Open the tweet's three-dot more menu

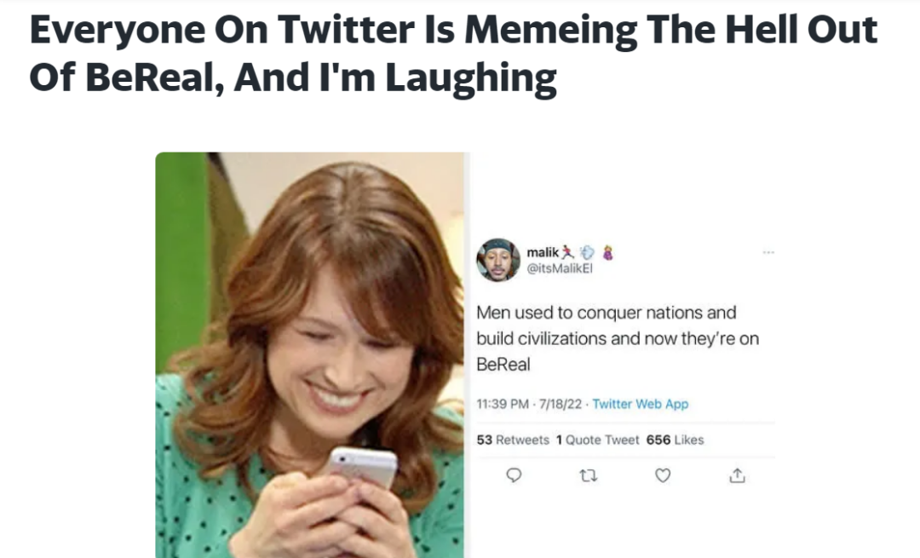(768, 253)
